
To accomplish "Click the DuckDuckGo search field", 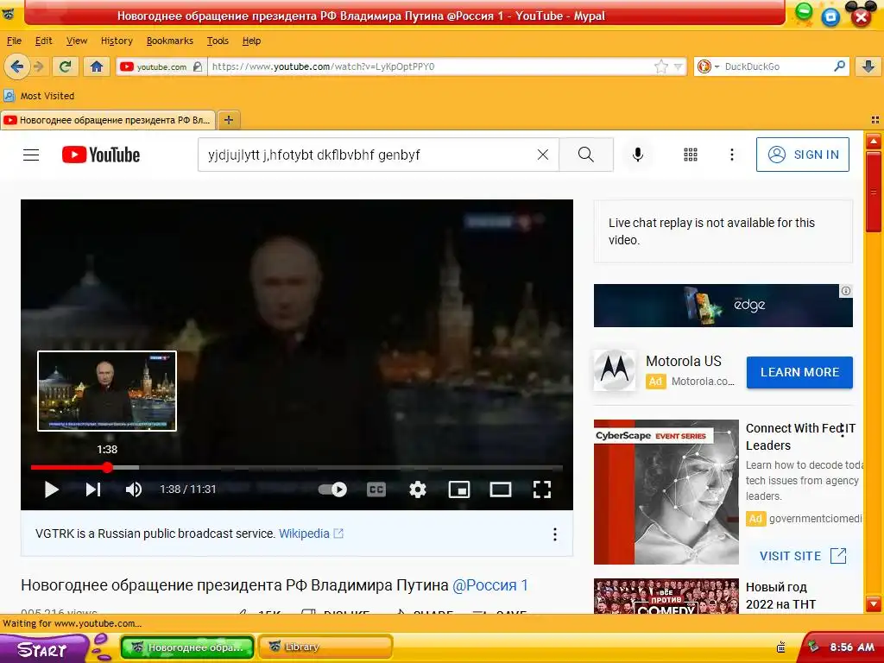I will pyautogui.click(x=777, y=66).
